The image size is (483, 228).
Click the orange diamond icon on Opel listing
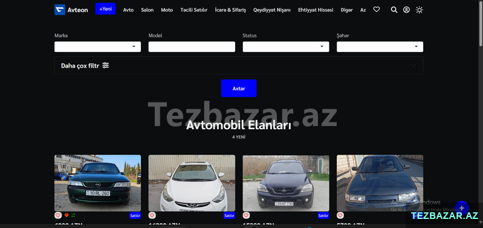coord(66,215)
